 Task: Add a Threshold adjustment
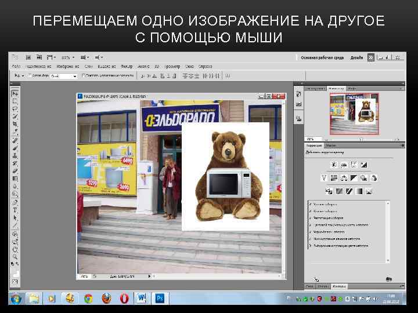point(349,191)
